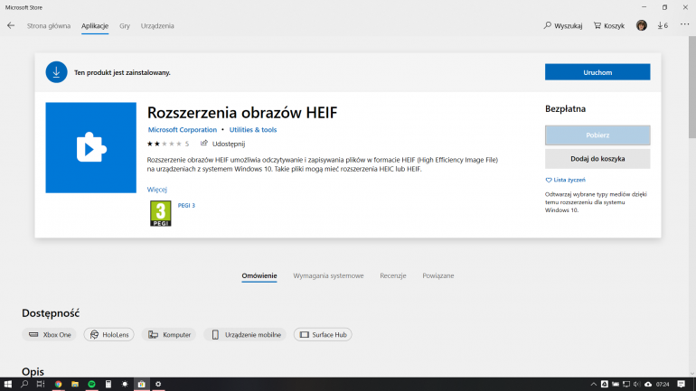696x391 pixels.
Task: Click the HoloLens availability chip
Action: pyautogui.click(x=108, y=335)
